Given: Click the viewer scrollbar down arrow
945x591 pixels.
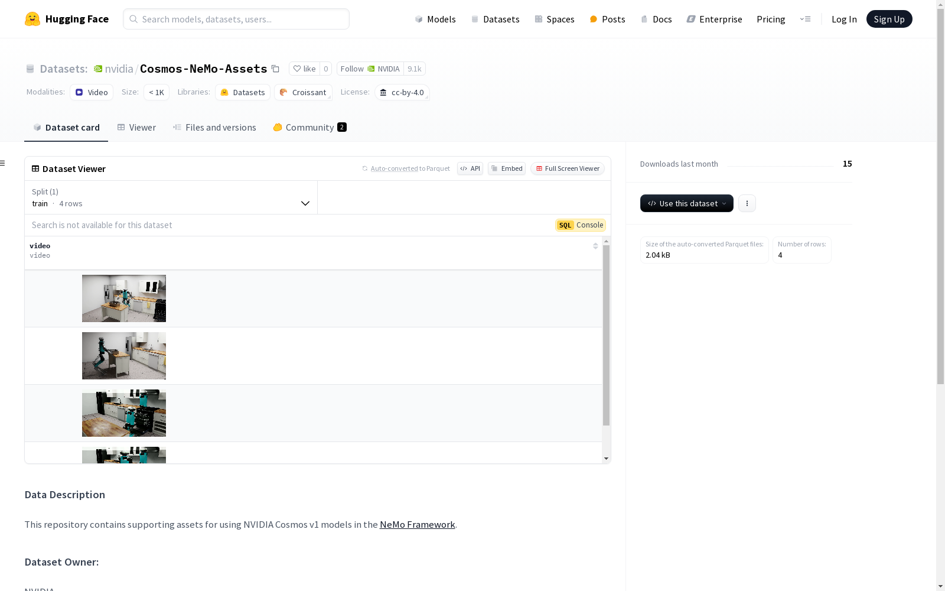Looking at the screenshot, I should click(x=606, y=459).
